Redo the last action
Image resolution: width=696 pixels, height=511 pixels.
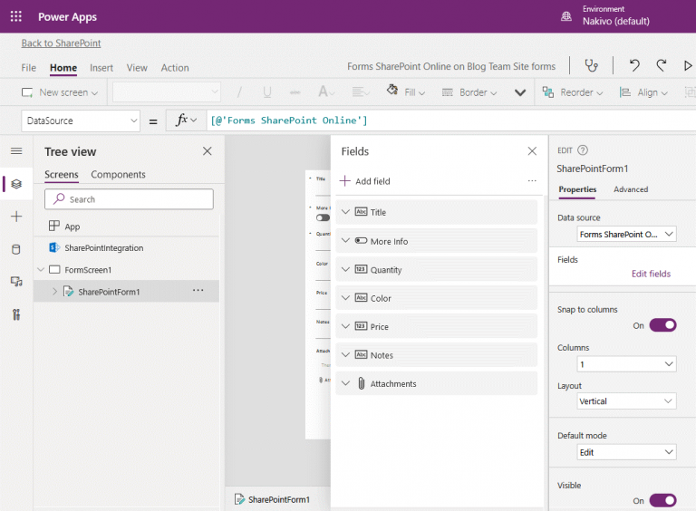tap(661, 65)
